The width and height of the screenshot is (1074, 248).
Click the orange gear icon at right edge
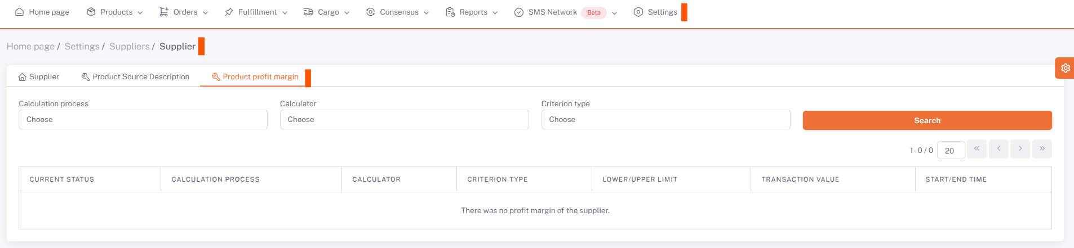pos(1065,68)
